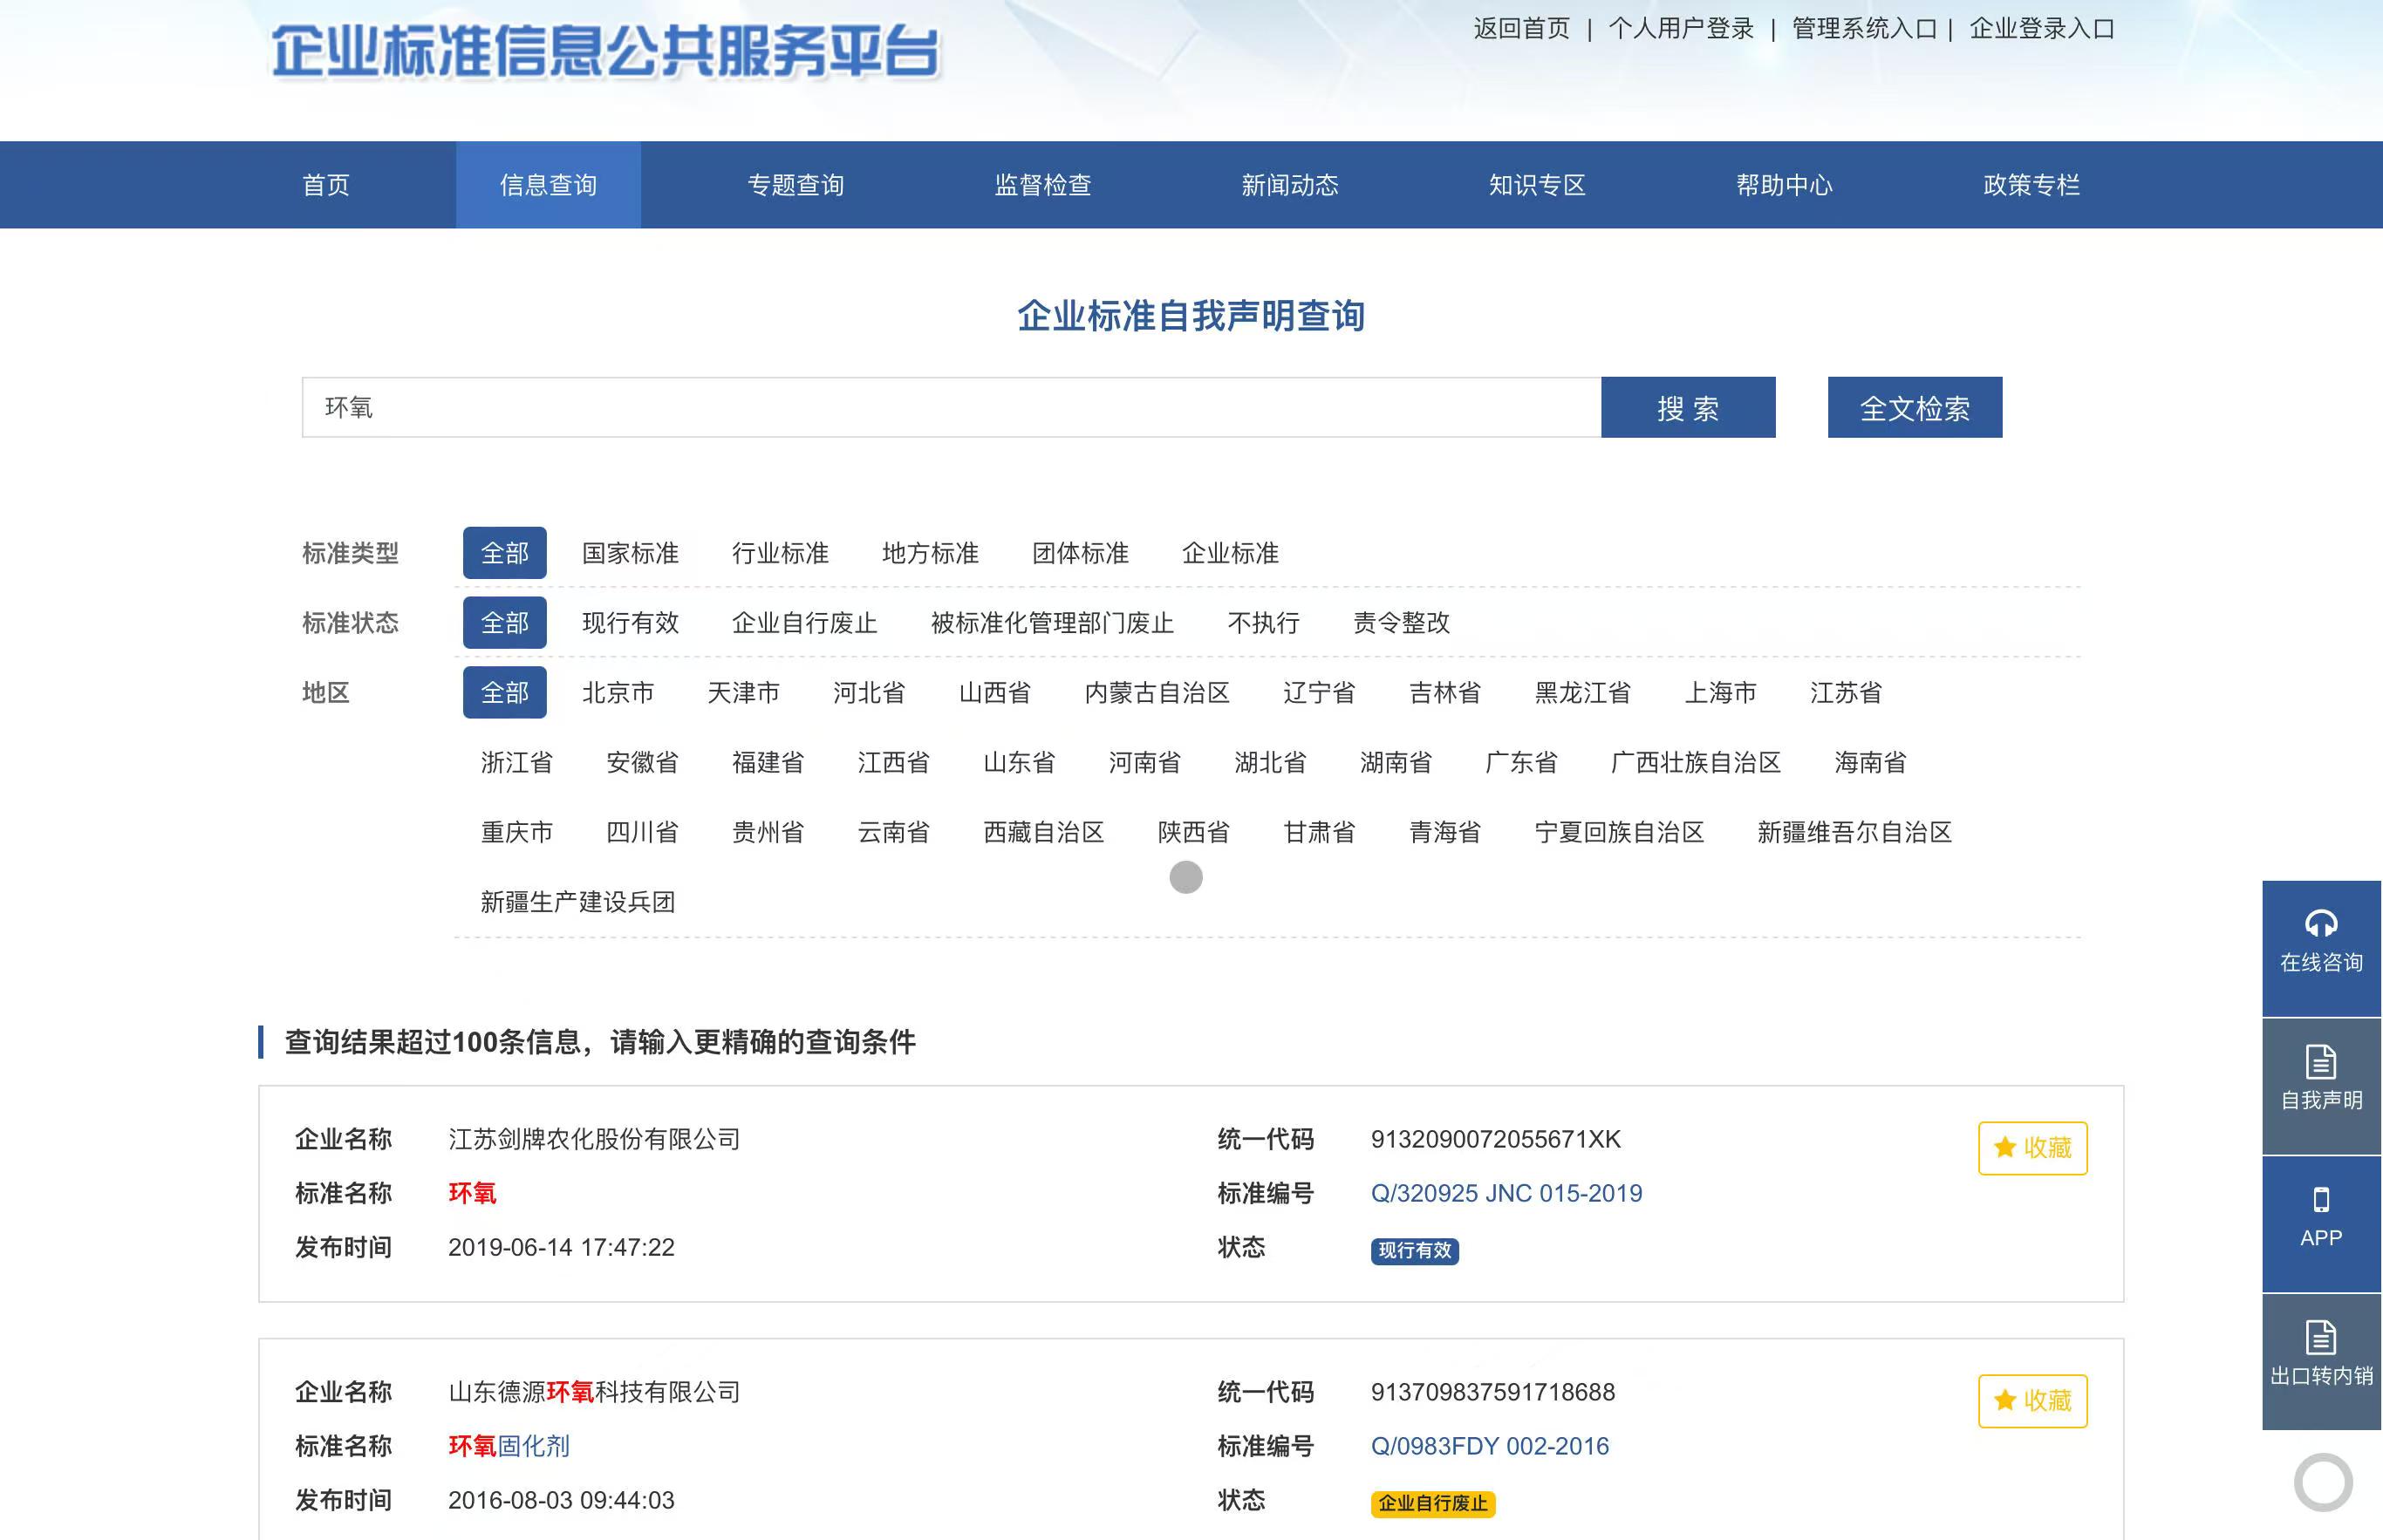2383x1540 pixels.
Task: Filter standard type by 国家标准
Action: (x=631, y=553)
